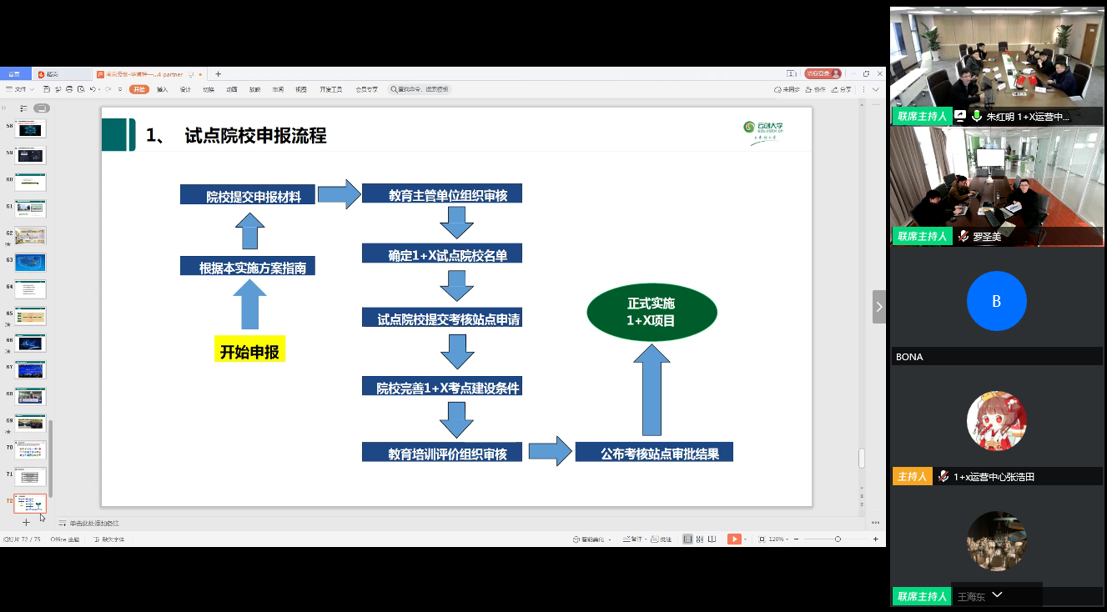Screen dimensions: 1107x612
Task: Toggle normal view in status bar
Action: click(x=687, y=539)
